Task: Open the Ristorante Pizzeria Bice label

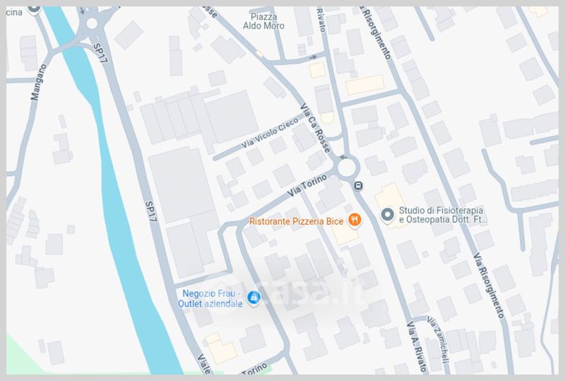Action: (296, 221)
